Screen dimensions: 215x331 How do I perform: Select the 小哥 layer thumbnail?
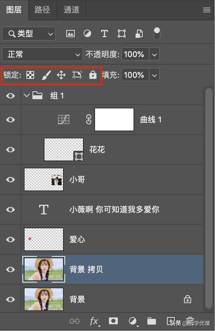click(x=44, y=179)
